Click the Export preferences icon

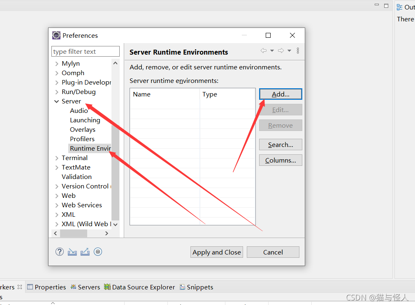(85, 252)
